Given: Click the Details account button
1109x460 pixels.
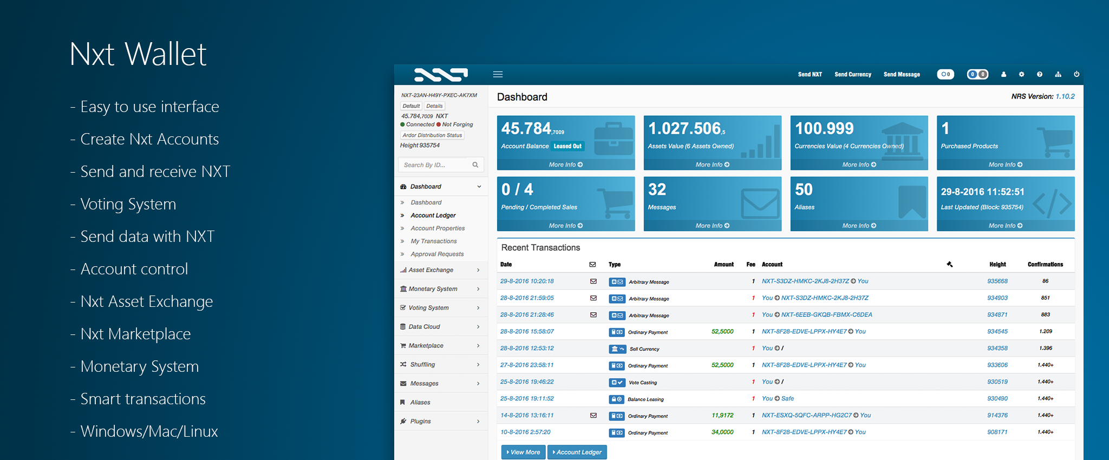Looking at the screenshot, I should pyautogui.click(x=434, y=106).
